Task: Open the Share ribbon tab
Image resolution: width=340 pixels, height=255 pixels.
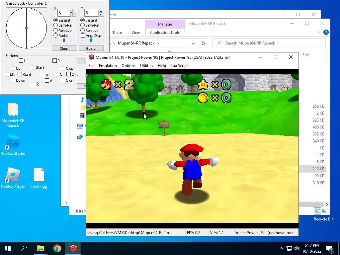Action: coord(117,33)
